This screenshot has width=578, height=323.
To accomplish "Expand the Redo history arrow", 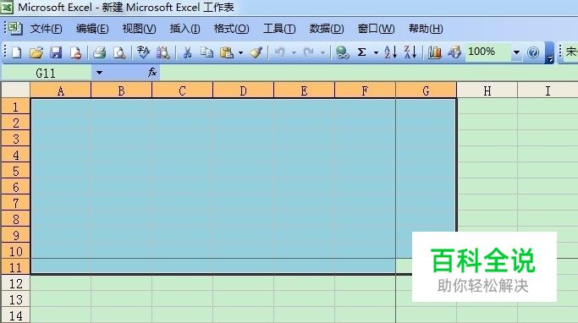I will pos(322,53).
